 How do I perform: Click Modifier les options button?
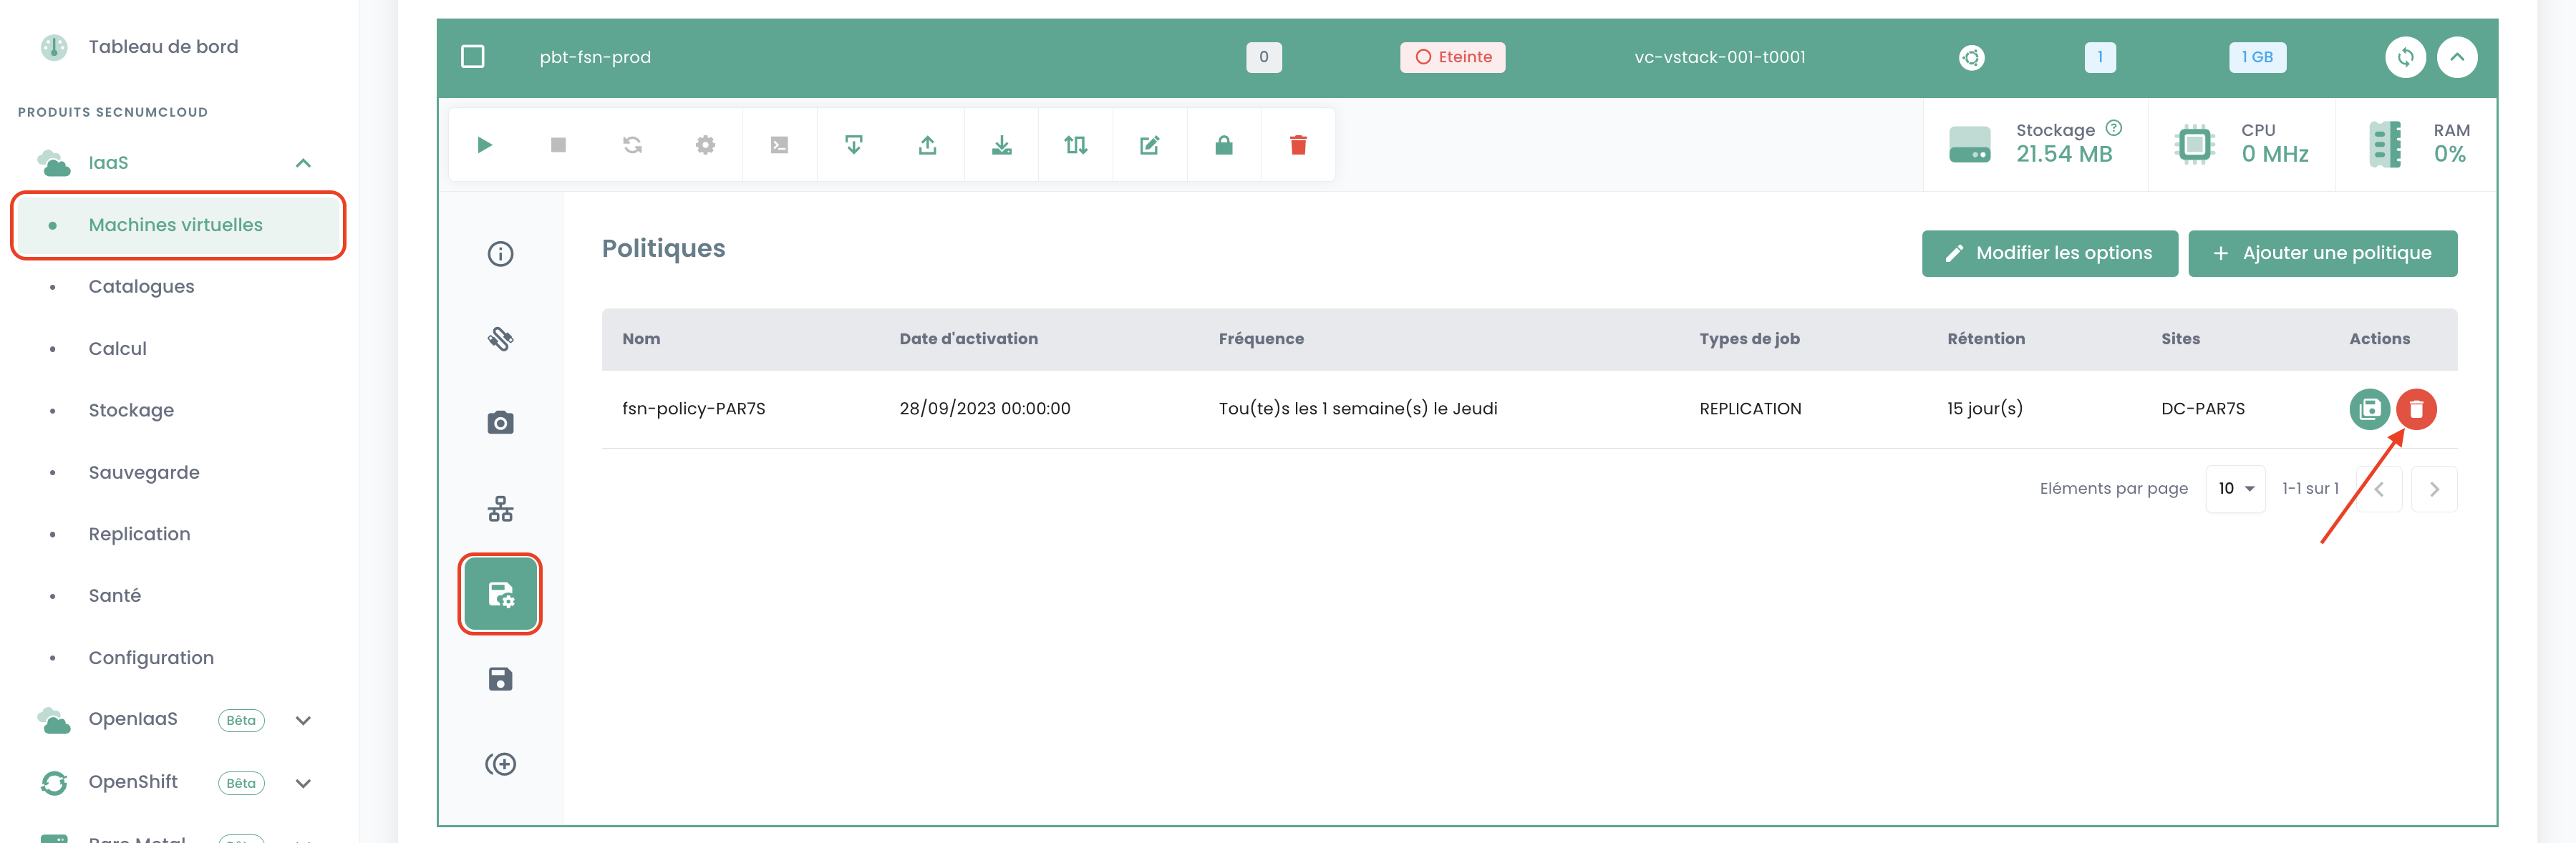[2049, 253]
